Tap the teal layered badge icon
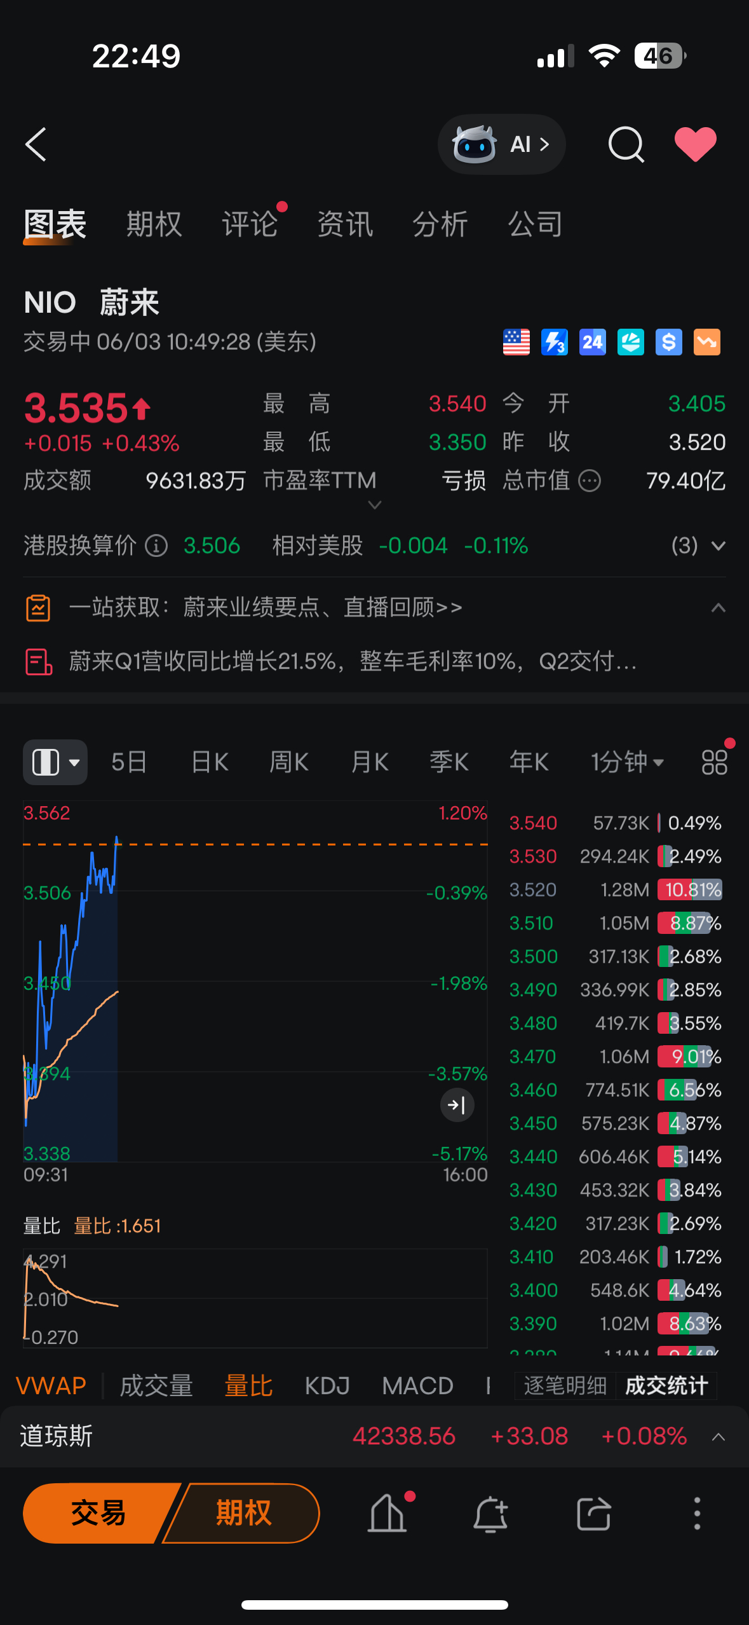 631,342
